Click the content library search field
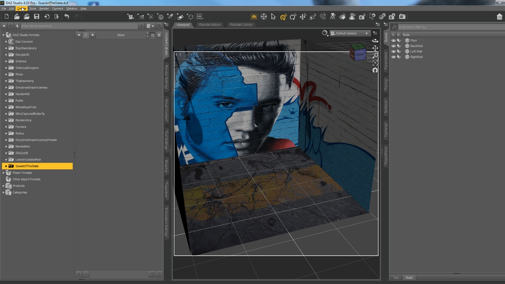 pos(79,26)
